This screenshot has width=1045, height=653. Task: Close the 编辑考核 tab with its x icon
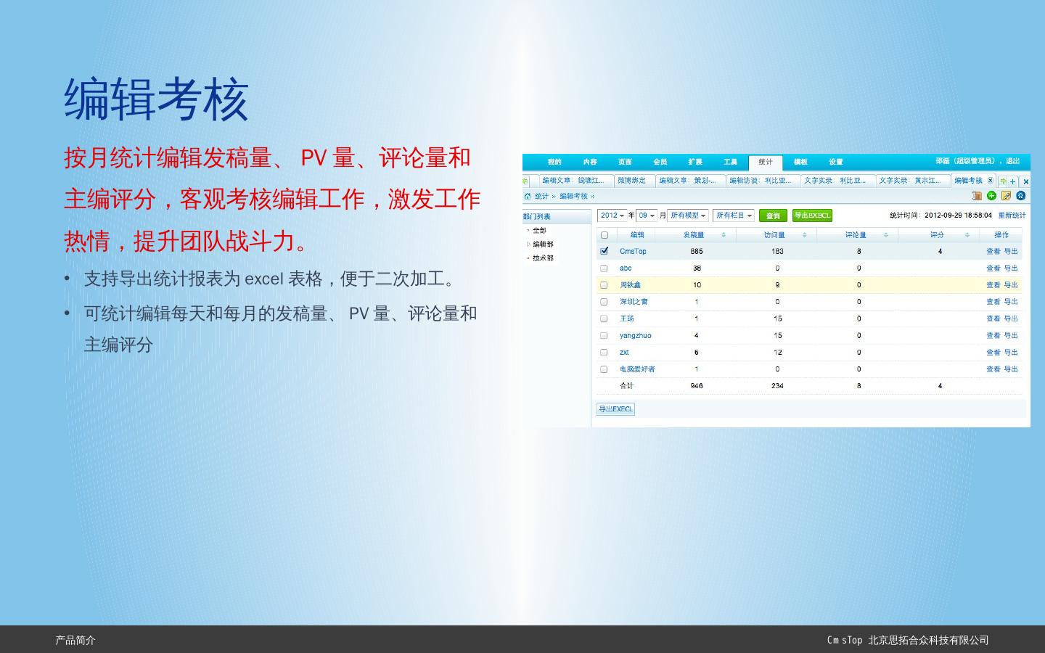[x=991, y=181]
